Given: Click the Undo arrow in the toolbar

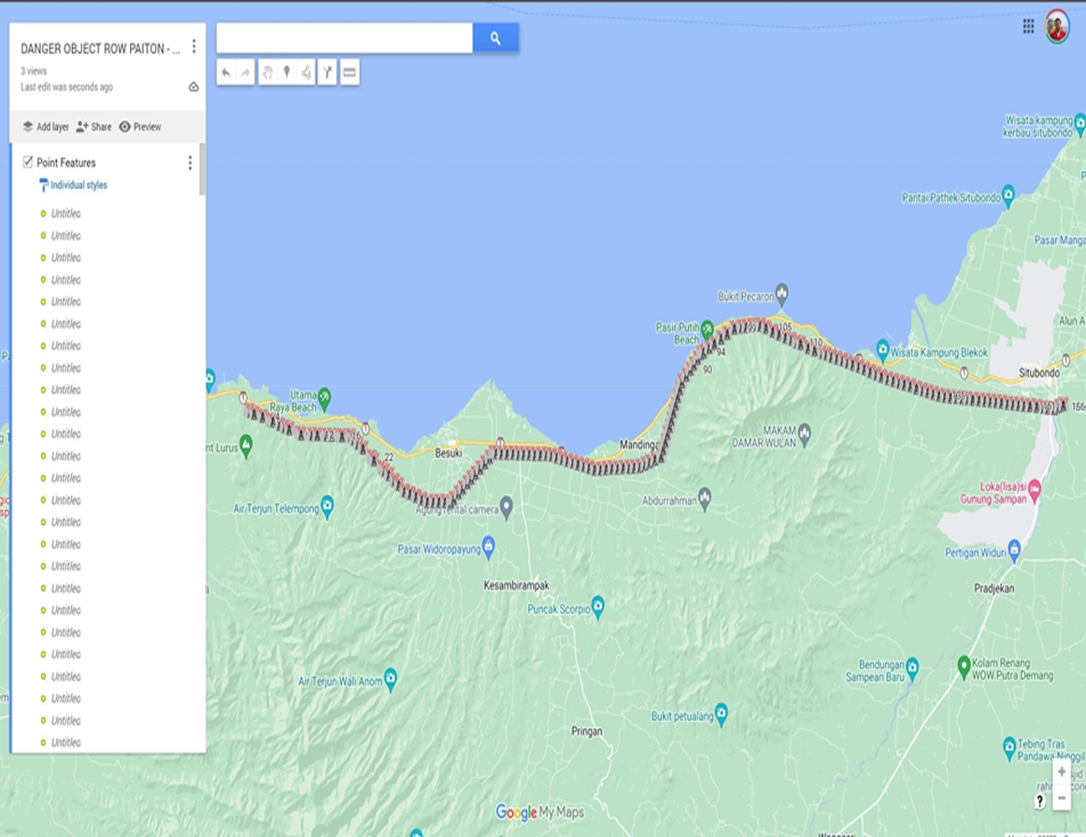Looking at the screenshot, I should pos(226,73).
